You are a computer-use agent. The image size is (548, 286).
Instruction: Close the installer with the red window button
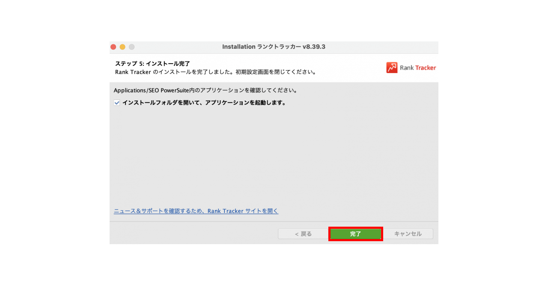[x=113, y=47]
